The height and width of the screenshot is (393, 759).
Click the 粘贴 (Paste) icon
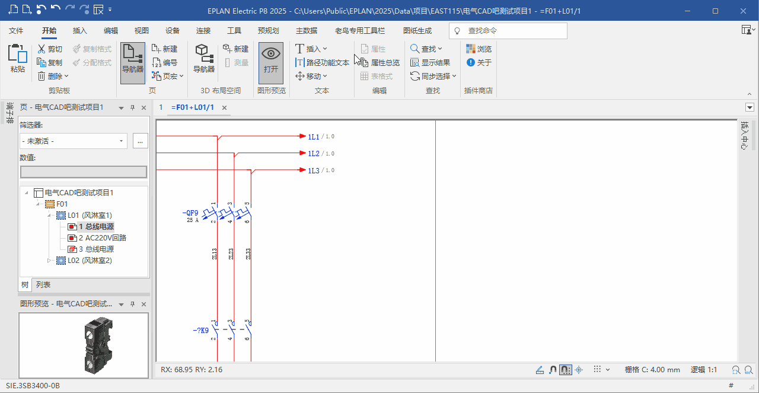click(x=18, y=54)
